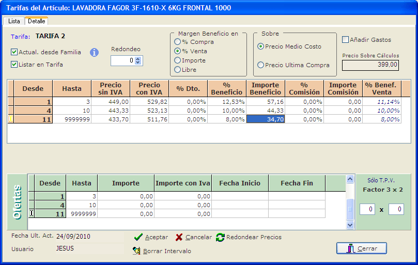This screenshot has height=265, width=418.
Task: Click the blue information icon
Action: [94, 52]
